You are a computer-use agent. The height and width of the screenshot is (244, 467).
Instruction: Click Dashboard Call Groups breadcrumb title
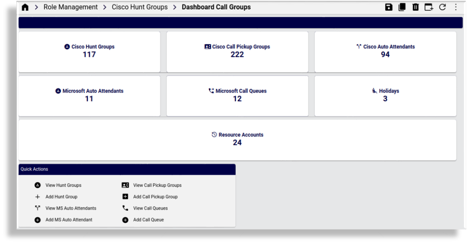coord(216,7)
